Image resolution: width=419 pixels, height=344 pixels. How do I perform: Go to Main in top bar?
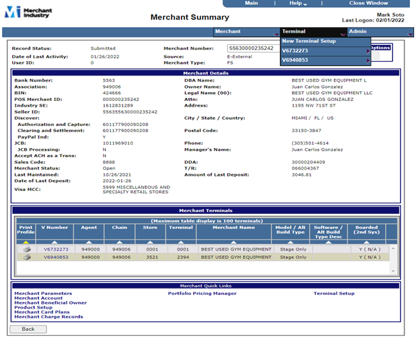point(251,3)
